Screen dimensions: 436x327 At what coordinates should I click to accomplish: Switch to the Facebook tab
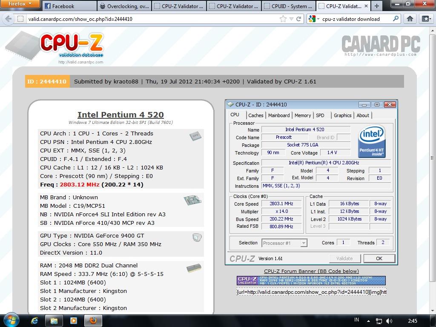[69, 6]
